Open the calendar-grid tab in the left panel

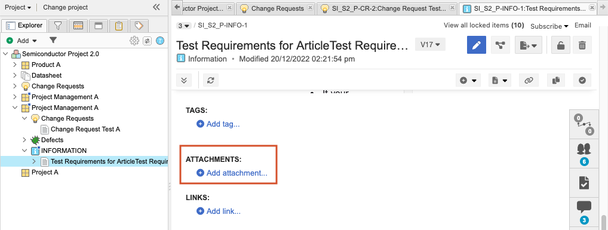(78, 26)
